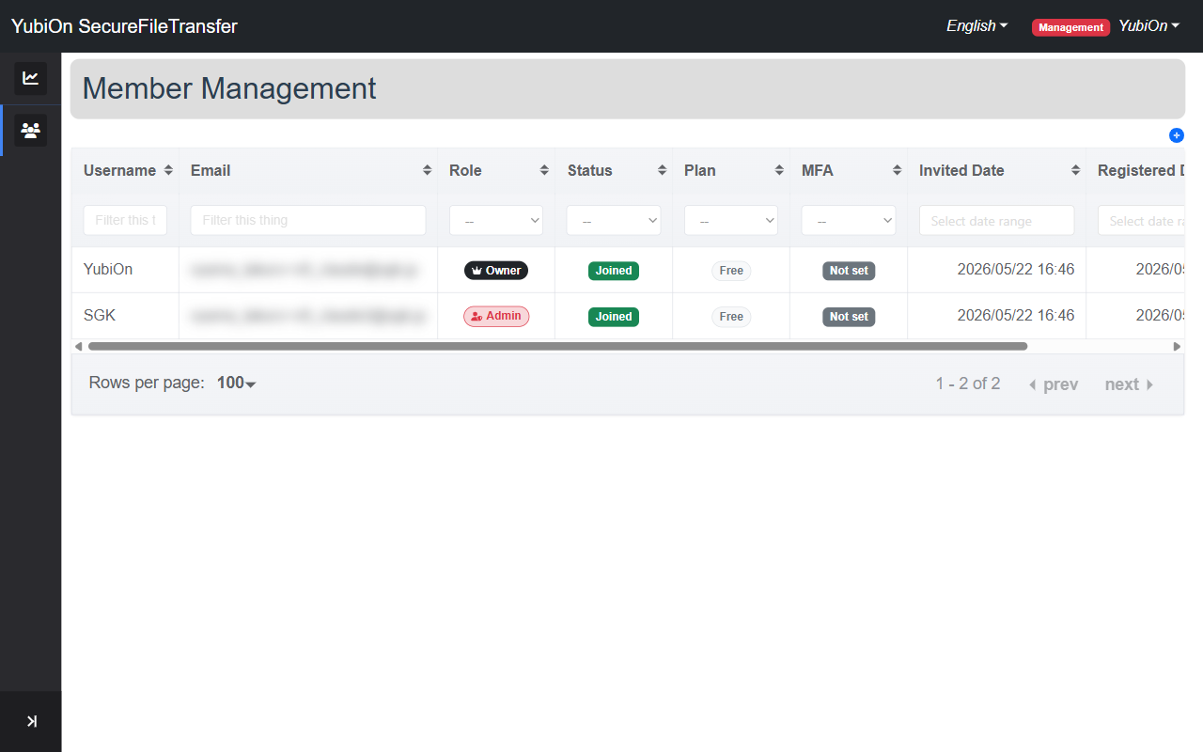Open the English language menu
The image size is (1203, 752).
pyautogui.click(x=977, y=26)
